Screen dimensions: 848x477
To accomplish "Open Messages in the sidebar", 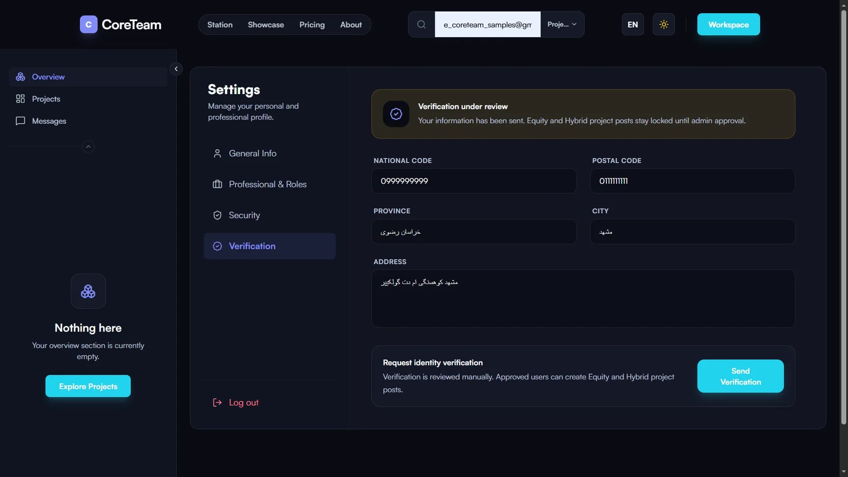I will coord(88,121).
